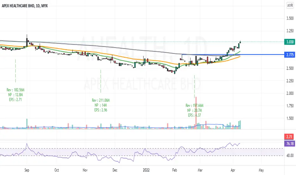
Task: Click the 2.000 price axis label
Action: [290, 93]
